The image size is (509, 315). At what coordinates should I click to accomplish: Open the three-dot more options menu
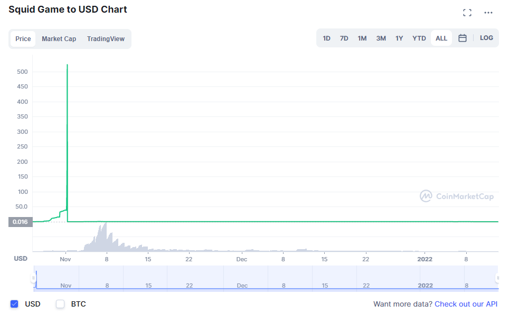488,13
